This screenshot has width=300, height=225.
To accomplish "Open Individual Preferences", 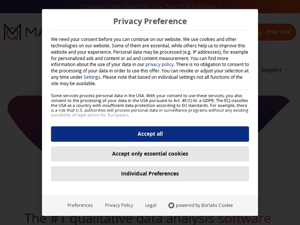I will (150, 173).
